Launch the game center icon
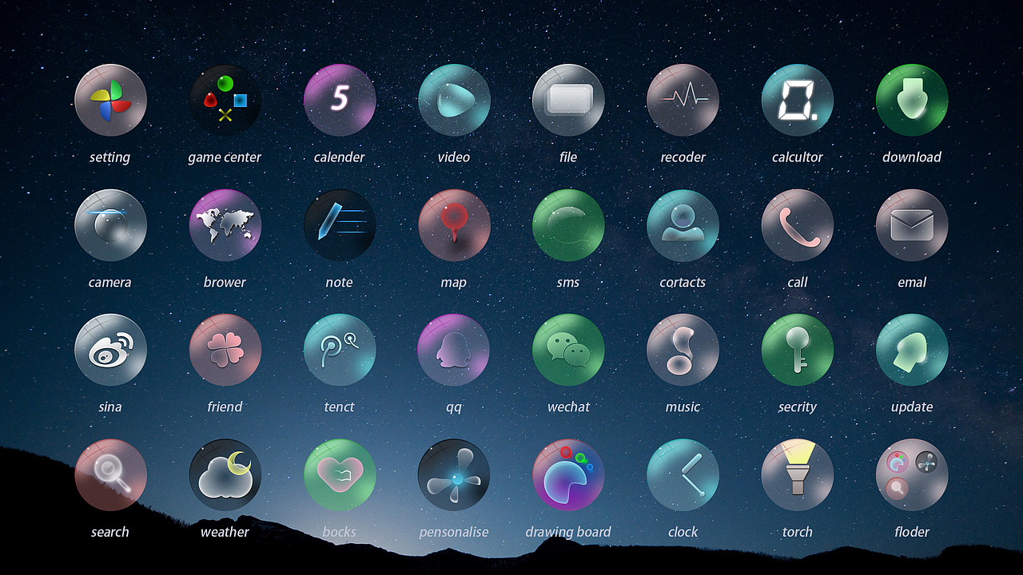 point(225,100)
